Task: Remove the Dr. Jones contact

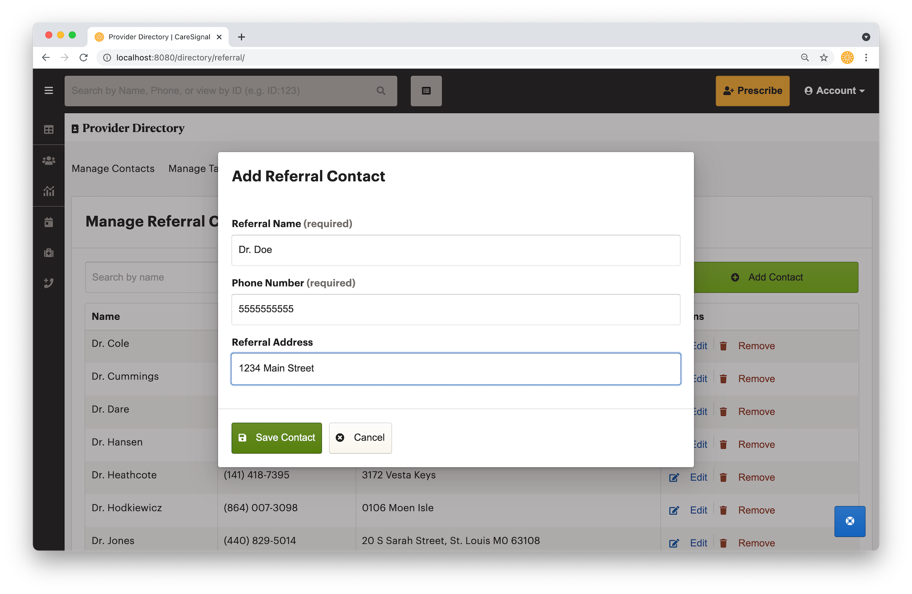Action: 757,543
